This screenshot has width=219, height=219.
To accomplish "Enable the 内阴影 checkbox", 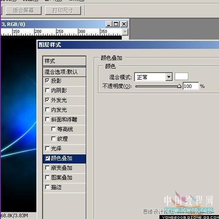I will pyautogui.click(x=47, y=90).
